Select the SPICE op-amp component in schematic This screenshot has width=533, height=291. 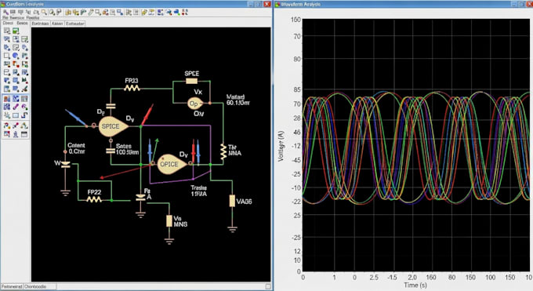pos(113,126)
